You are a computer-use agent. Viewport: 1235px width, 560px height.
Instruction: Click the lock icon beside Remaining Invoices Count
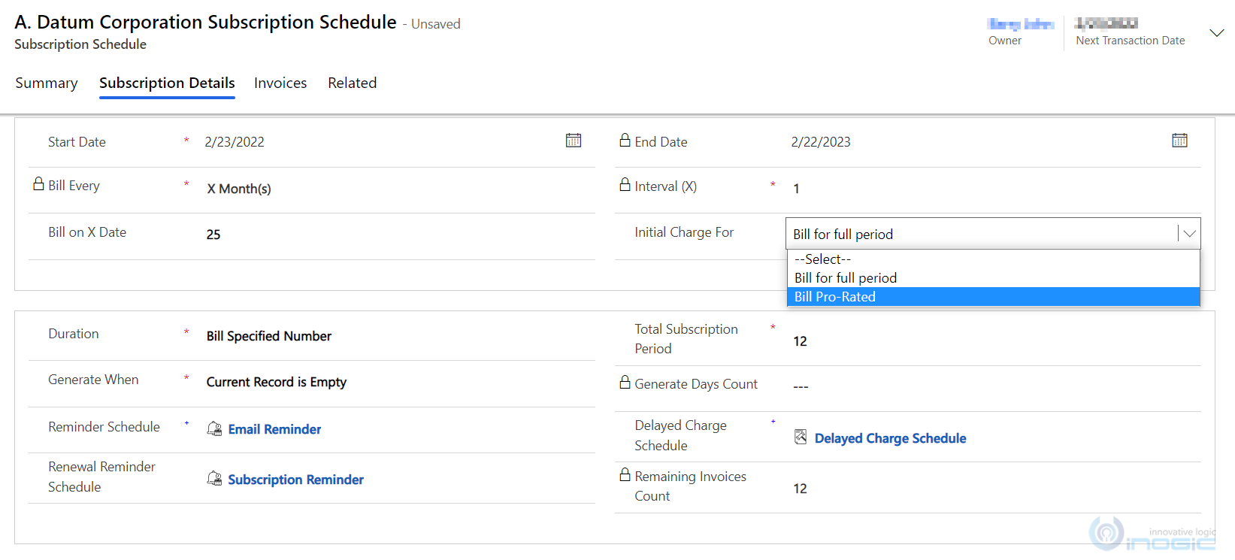(625, 475)
